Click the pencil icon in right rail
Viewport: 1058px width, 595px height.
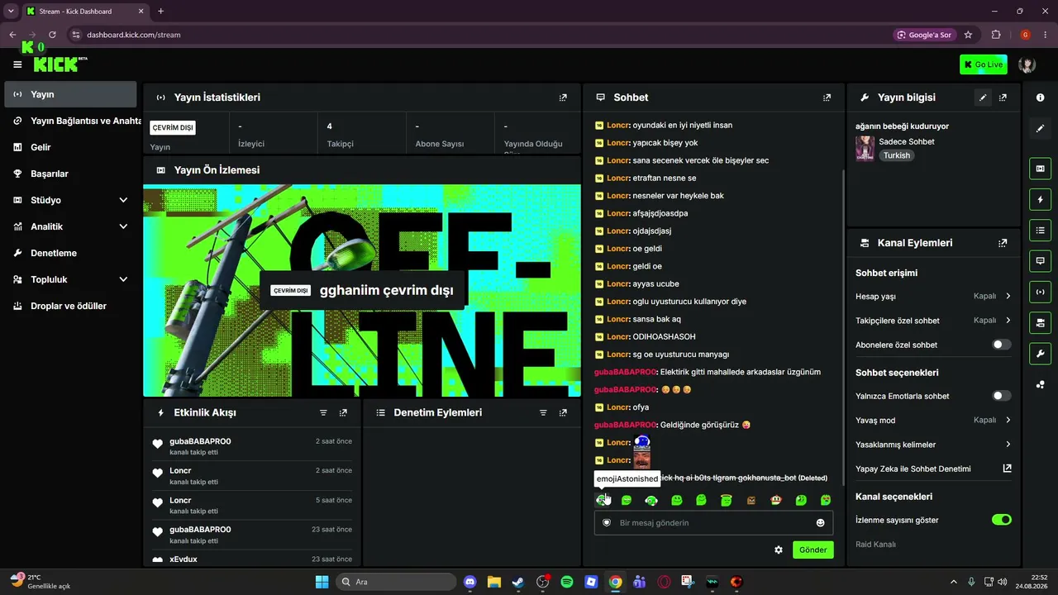click(1040, 128)
